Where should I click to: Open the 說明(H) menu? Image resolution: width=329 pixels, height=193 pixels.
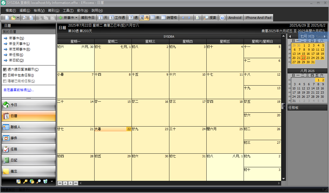(x=97, y=11)
